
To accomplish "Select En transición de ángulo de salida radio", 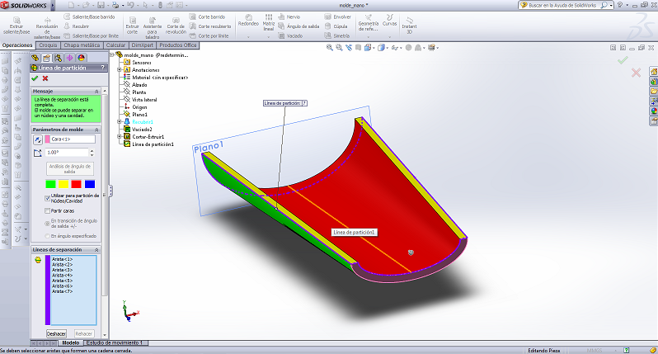I will click(48, 224).
